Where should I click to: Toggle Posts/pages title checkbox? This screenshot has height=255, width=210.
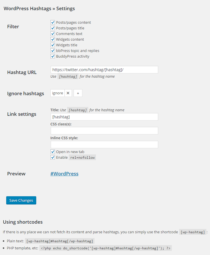point(53,28)
